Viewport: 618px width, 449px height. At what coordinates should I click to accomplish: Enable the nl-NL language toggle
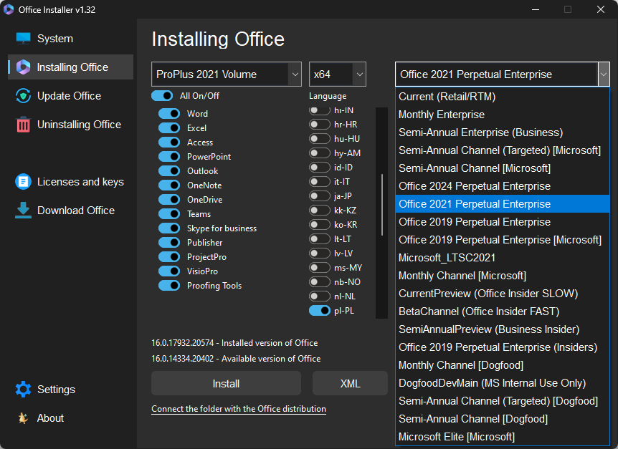click(319, 296)
